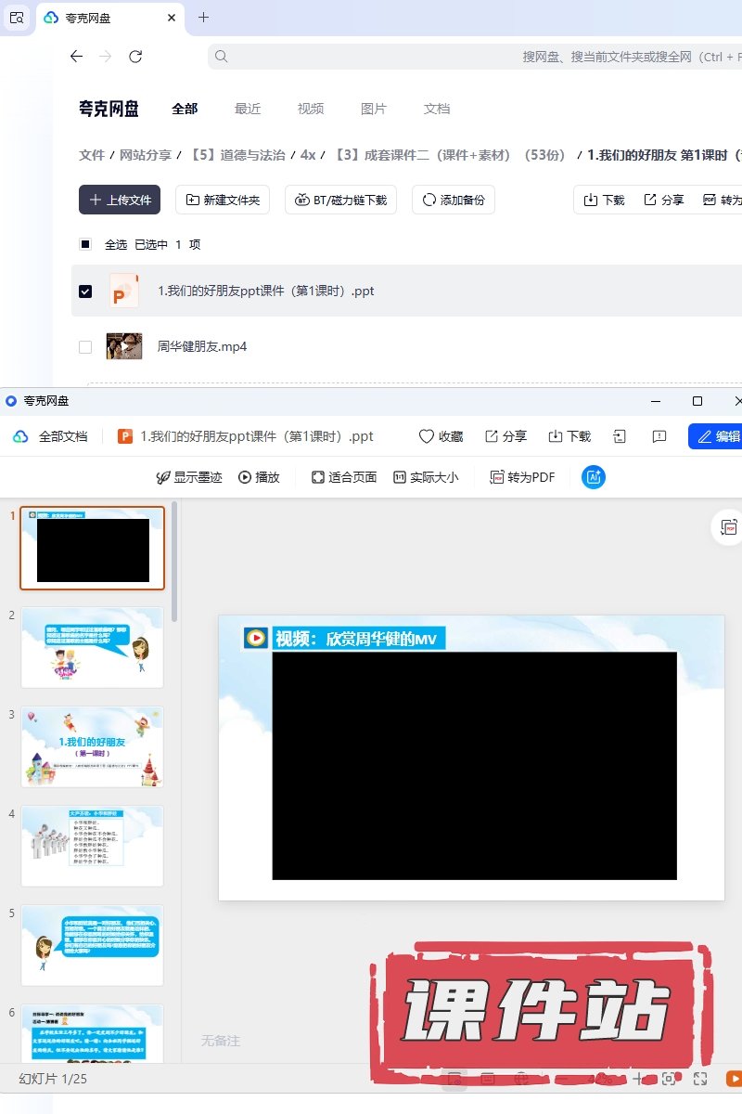The height and width of the screenshot is (1114, 742).
Task: Click the 新建文件夹 button
Action: [223, 200]
